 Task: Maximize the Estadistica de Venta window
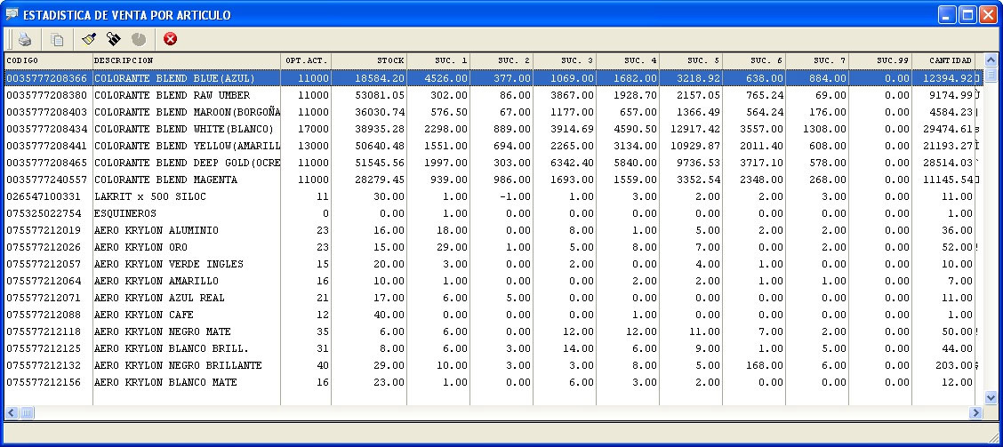pos(967,14)
